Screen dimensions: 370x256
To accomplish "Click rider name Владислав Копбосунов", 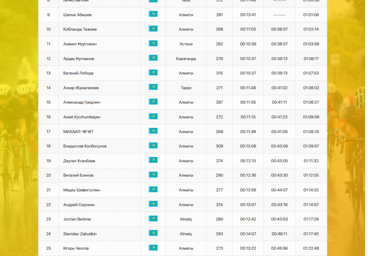I will (85, 146).
